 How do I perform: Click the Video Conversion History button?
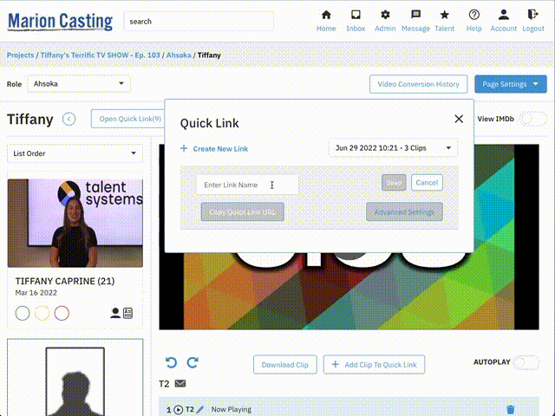pos(418,84)
